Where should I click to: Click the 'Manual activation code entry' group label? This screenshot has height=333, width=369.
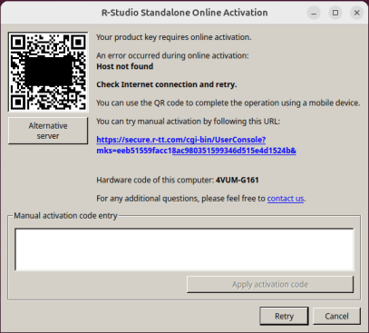point(65,216)
